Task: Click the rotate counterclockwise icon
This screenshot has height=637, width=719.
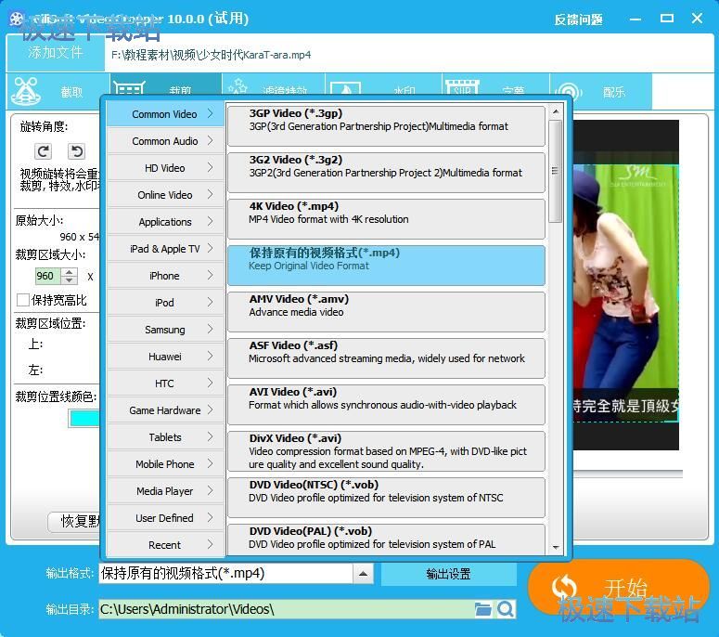Action: [77, 151]
